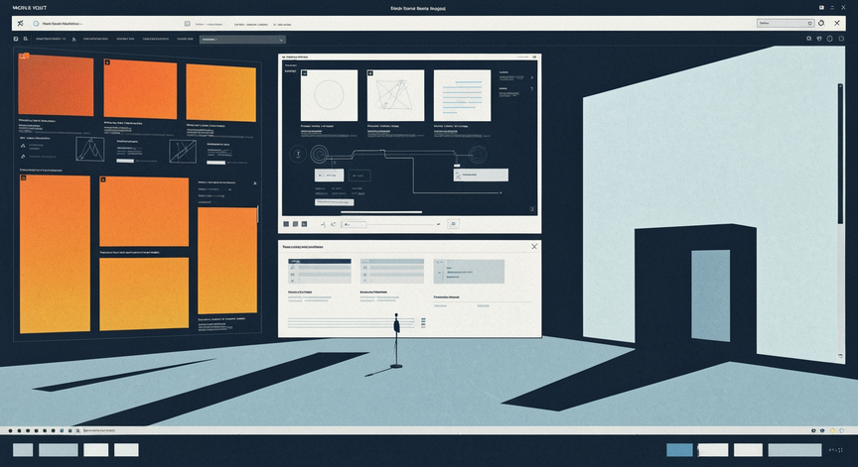
Task: Click the light button at the dark panel's bottom
Action: click(335, 202)
